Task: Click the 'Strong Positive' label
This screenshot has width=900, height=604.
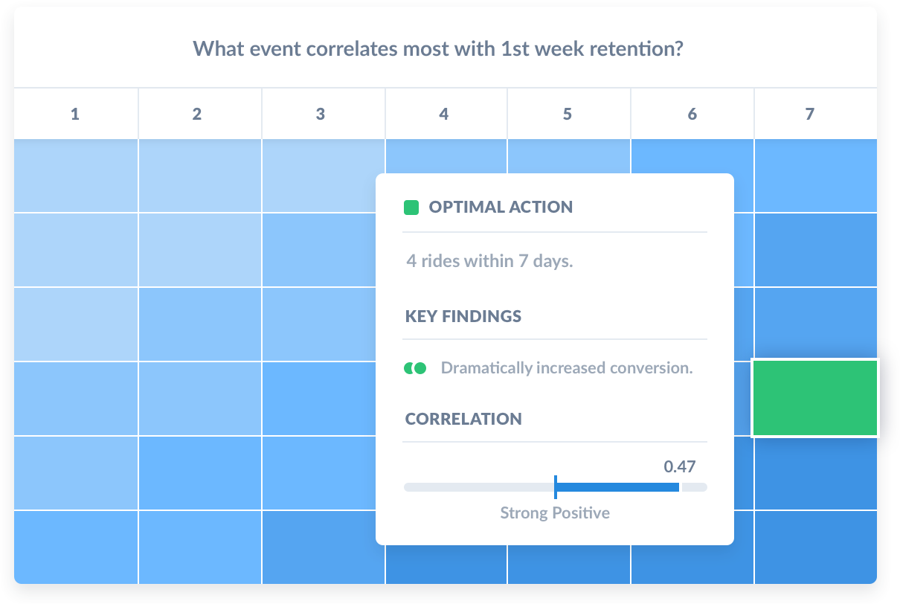Action: [555, 513]
